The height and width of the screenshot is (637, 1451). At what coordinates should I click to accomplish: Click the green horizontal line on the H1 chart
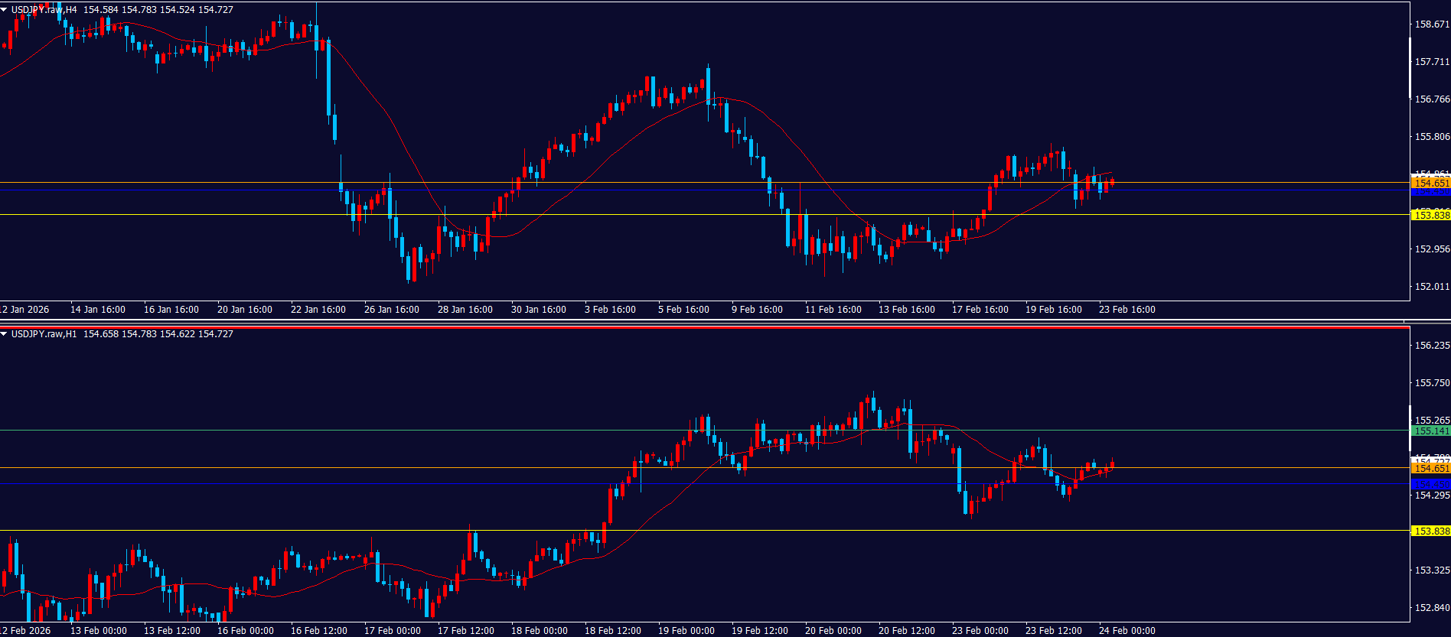click(459, 430)
